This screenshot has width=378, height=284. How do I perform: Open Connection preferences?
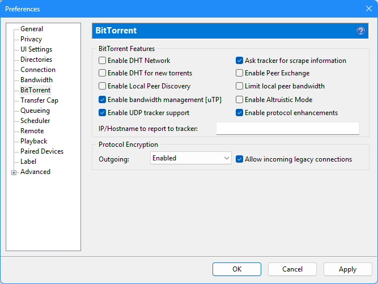point(38,70)
